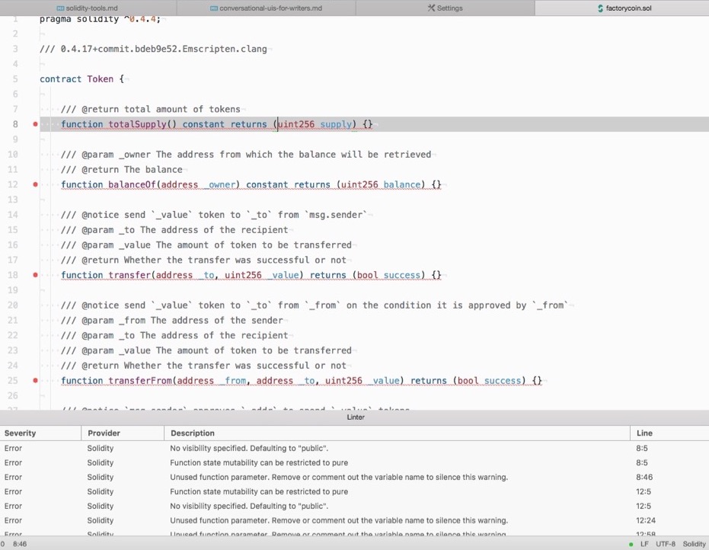This screenshot has height=550, width=709.
Task: Click the Settings tab's tools icon
Action: 431,8
